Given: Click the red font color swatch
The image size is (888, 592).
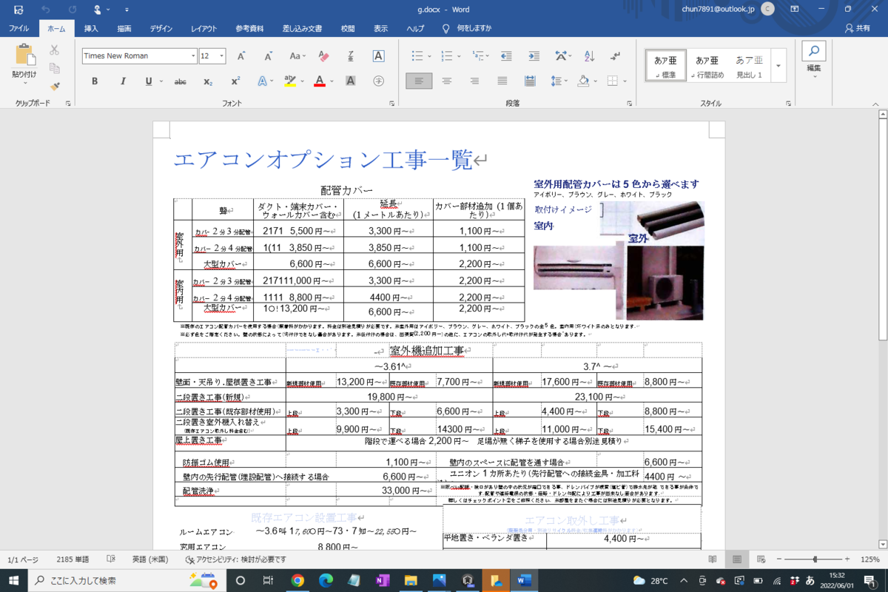Looking at the screenshot, I should pos(320,81).
